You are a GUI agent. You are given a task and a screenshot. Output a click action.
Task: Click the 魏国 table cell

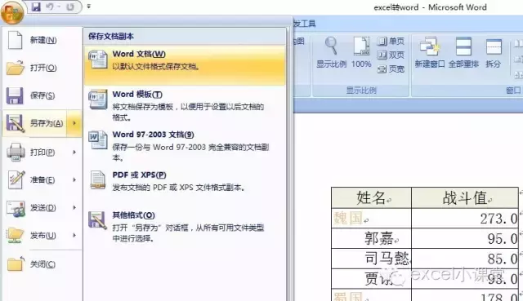click(x=371, y=219)
